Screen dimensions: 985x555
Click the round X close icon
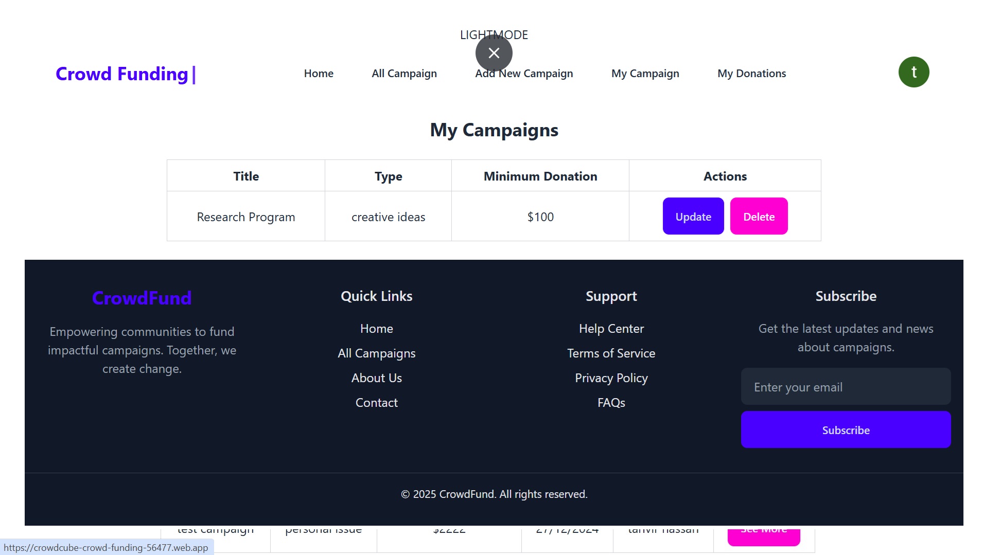pos(494,53)
